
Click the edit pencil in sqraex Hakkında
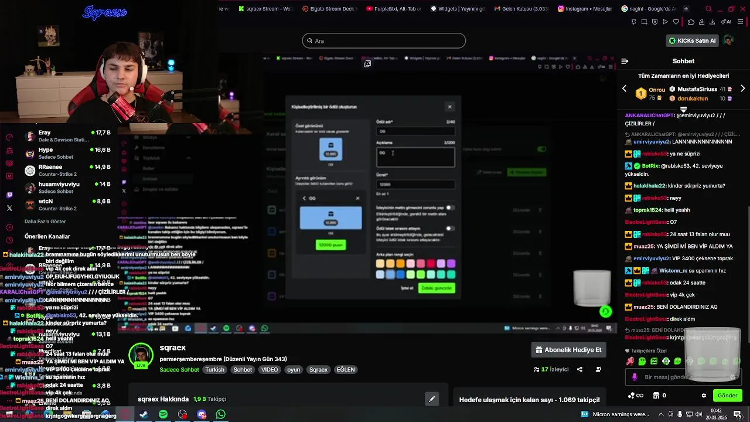coord(432,399)
